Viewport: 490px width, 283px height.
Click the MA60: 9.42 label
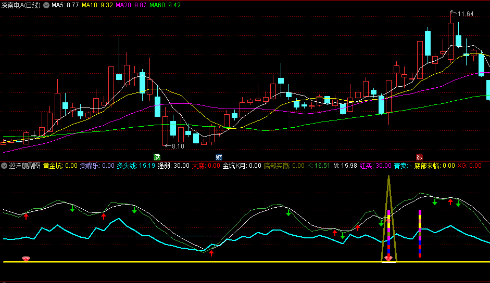(x=165, y=5)
